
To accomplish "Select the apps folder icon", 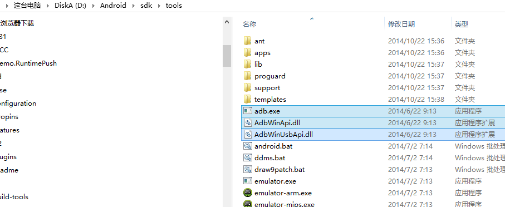I will [x=247, y=52].
